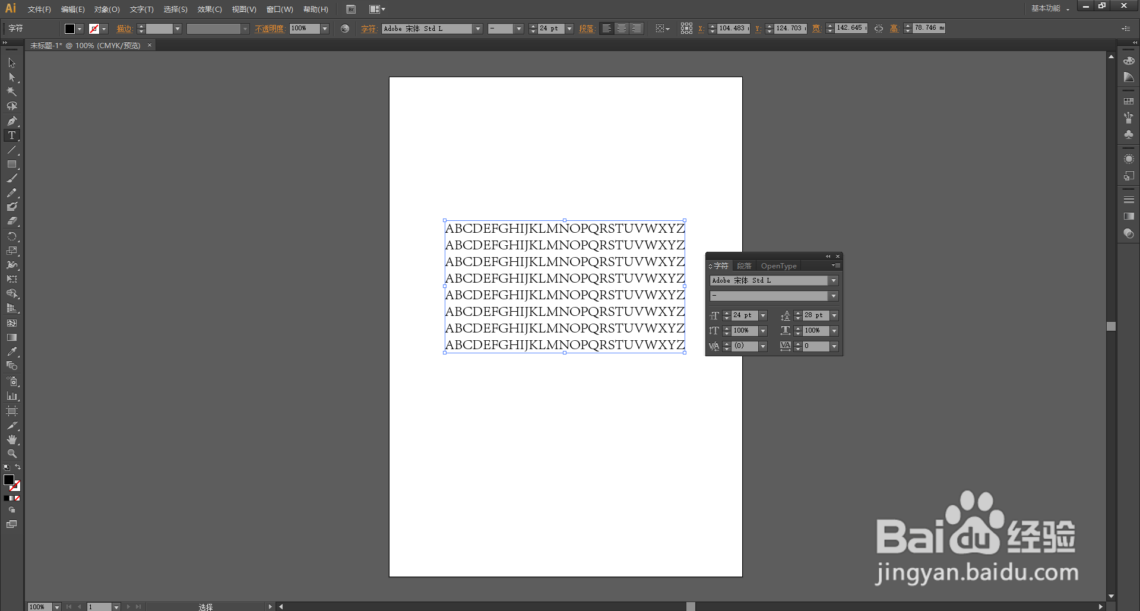Image resolution: width=1140 pixels, height=611 pixels.
Task: Open control bar font family dropdown
Action: pos(478,29)
